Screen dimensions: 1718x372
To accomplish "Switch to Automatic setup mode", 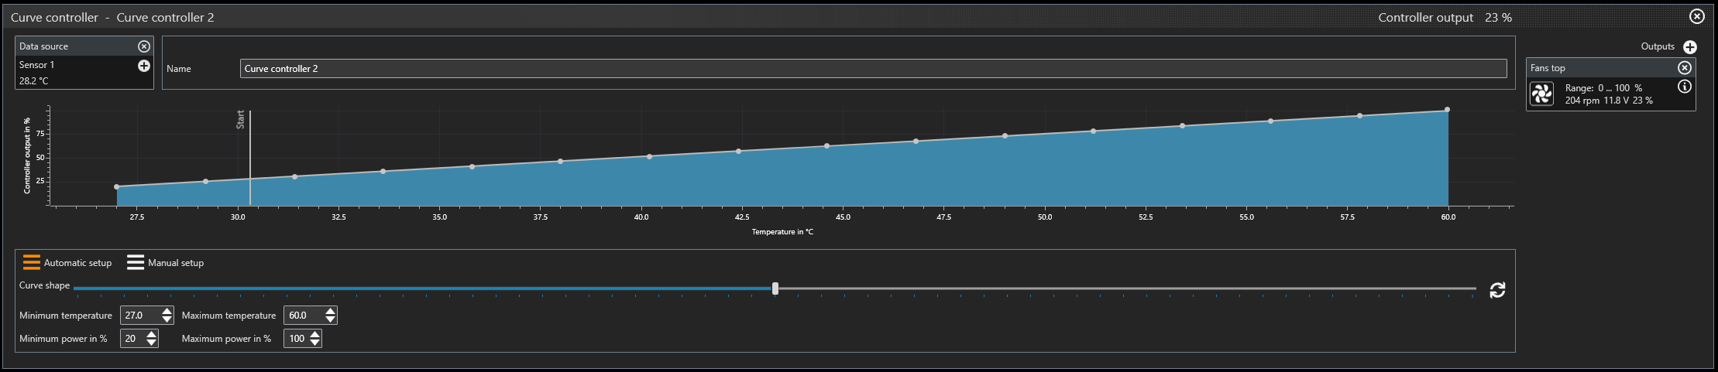I will pos(67,263).
